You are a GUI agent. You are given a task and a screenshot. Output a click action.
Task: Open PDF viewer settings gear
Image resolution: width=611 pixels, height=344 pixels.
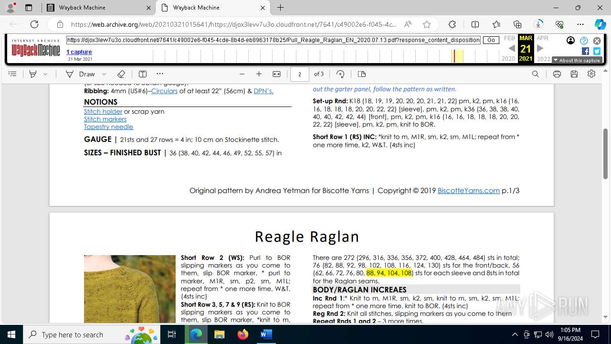coord(591,74)
